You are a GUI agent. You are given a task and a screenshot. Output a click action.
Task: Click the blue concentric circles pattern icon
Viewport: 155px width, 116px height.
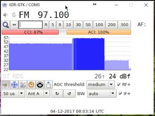[x=14, y=85]
